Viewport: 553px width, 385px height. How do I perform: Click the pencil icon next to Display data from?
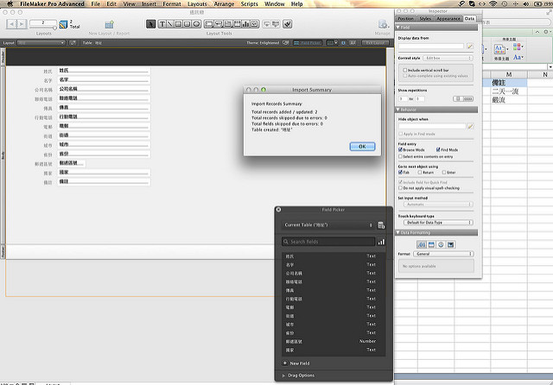coord(470,45)
